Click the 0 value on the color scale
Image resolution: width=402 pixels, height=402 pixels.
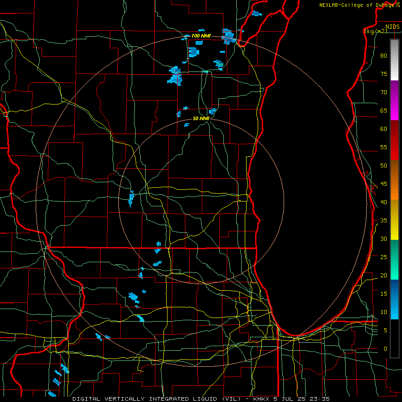point(385,349)
